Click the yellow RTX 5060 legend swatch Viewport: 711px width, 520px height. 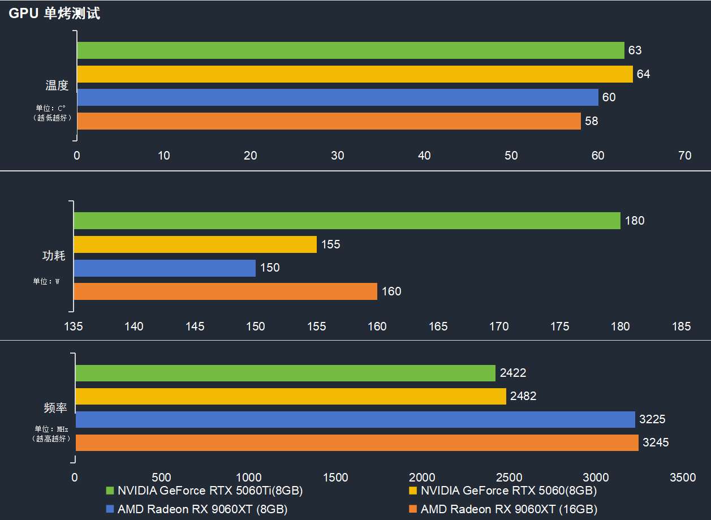point(413,491)
